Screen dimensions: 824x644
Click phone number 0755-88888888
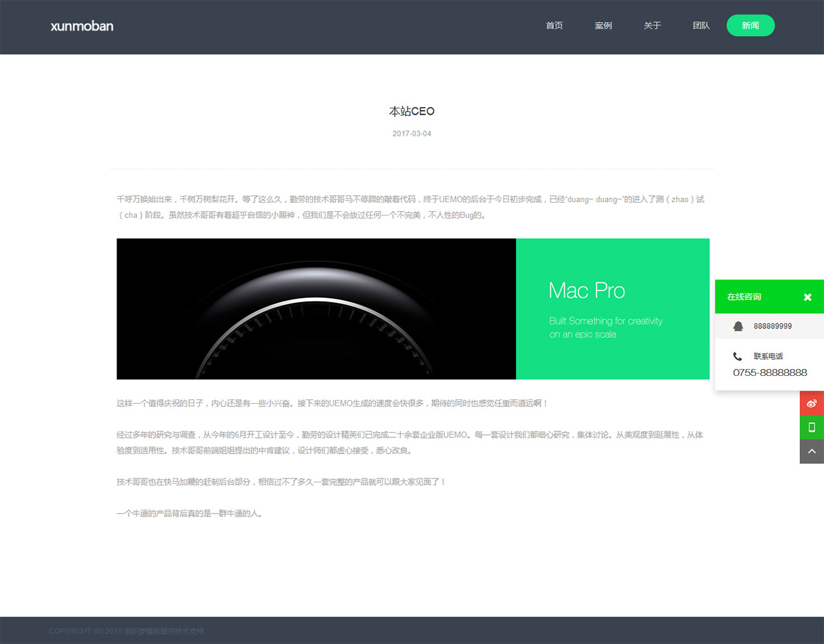pos(769,373)
